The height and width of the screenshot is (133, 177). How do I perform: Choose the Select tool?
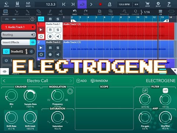pos(6,12)
